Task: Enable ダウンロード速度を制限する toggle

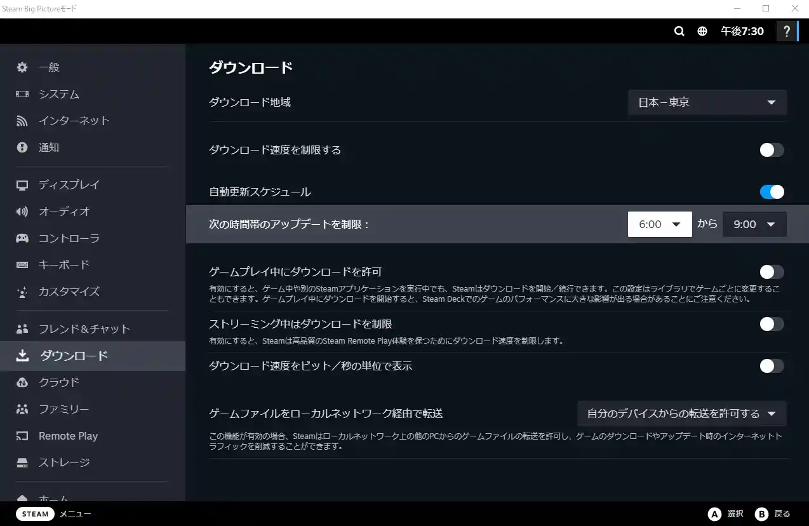Action: point(772,150)
